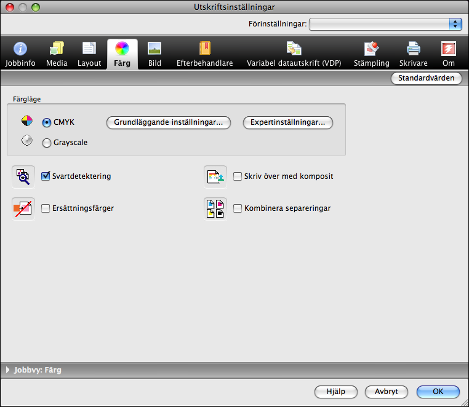This screenshot has height=407, width=469.
Task: Open the Skrivare printer icon
Action: 414,49
